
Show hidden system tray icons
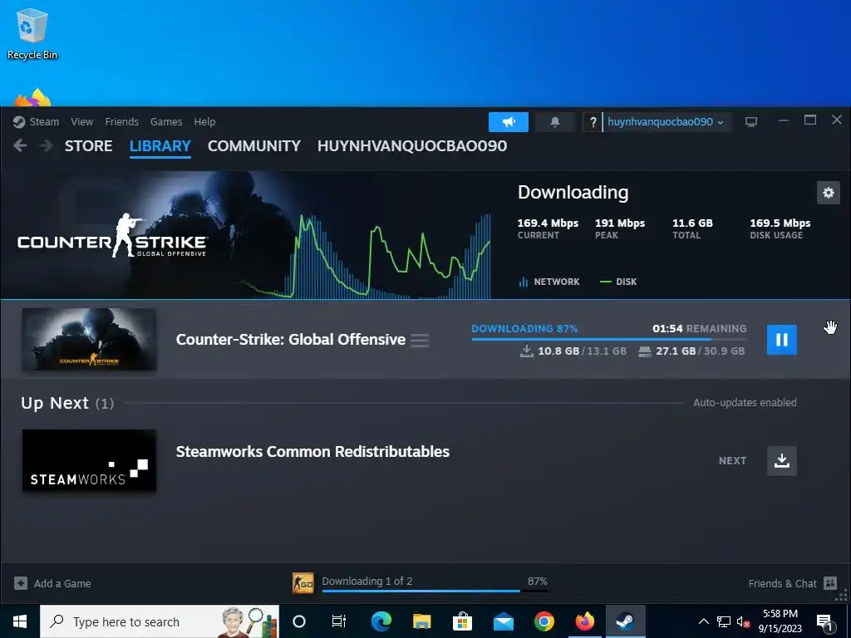click(x=703, y=621)
